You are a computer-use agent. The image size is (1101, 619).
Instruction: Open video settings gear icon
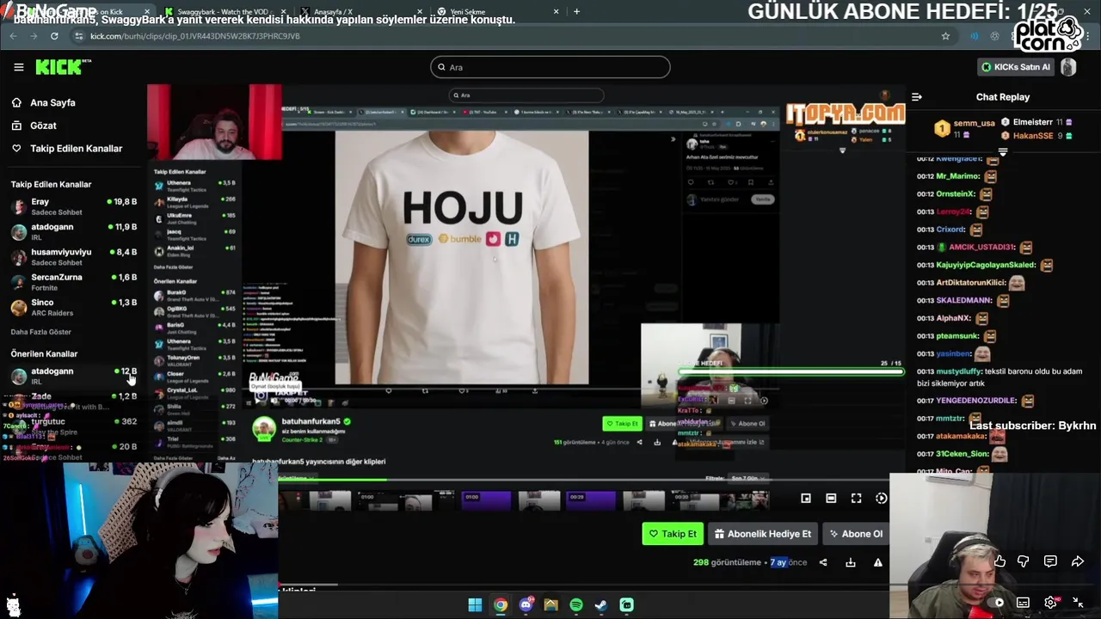(1050, 603)
